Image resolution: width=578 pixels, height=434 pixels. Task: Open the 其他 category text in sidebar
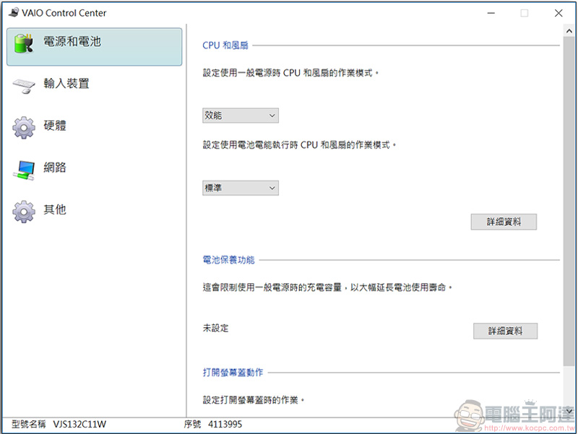(x=55, y=209)
